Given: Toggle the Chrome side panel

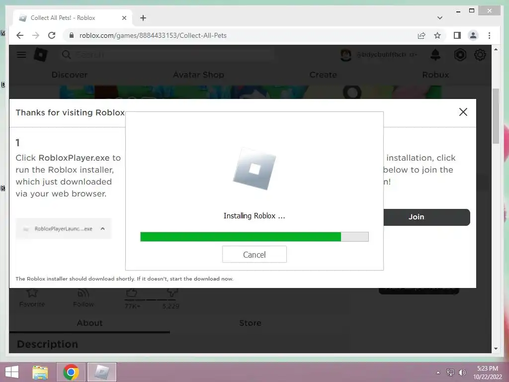Looking at the screenshot, I should (457, 35).
